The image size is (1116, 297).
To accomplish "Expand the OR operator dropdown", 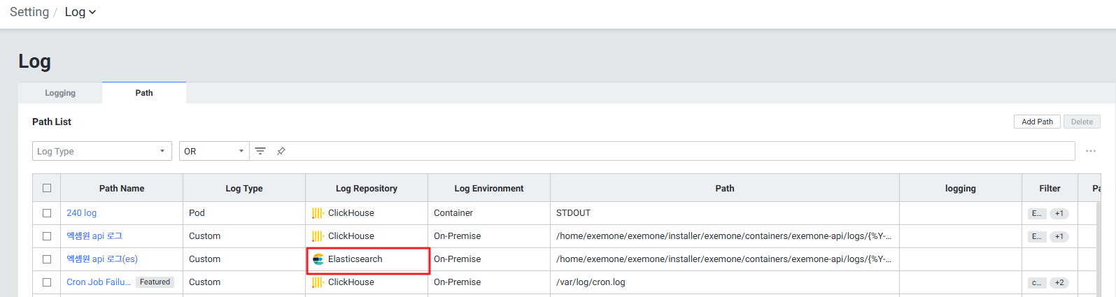I will [x=214, y=151].
